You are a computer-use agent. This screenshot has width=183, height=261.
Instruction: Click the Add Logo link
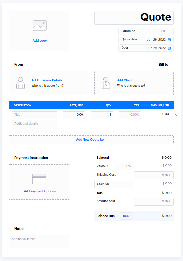click(x=40, y=41)
